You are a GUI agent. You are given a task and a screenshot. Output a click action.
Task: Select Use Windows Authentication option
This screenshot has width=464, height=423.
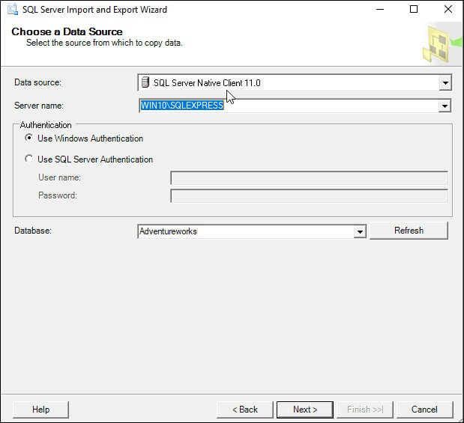[29, 139]
